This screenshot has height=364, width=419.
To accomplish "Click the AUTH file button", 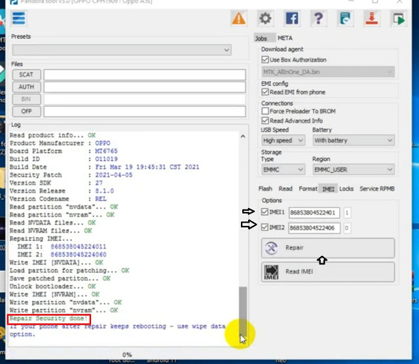I will [x=26, y=87].
